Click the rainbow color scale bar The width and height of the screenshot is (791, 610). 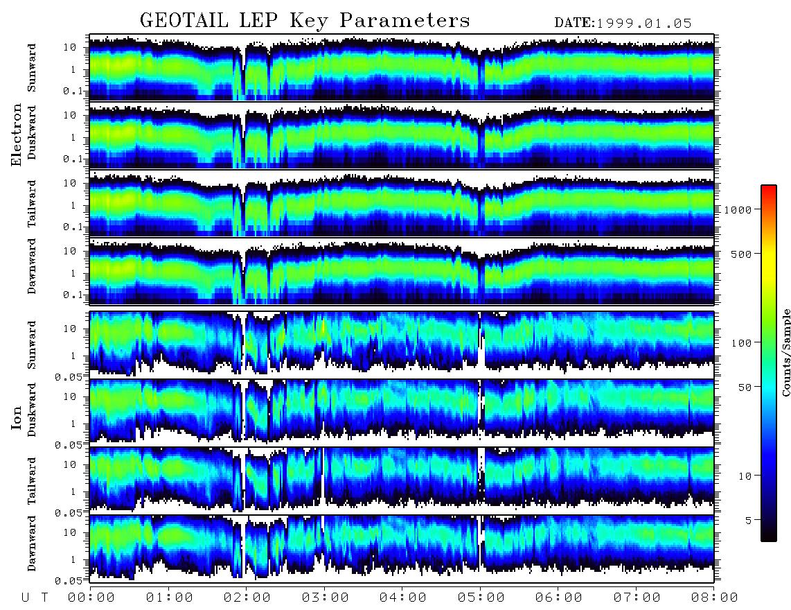pyautogui.click(x=768, y=363)
